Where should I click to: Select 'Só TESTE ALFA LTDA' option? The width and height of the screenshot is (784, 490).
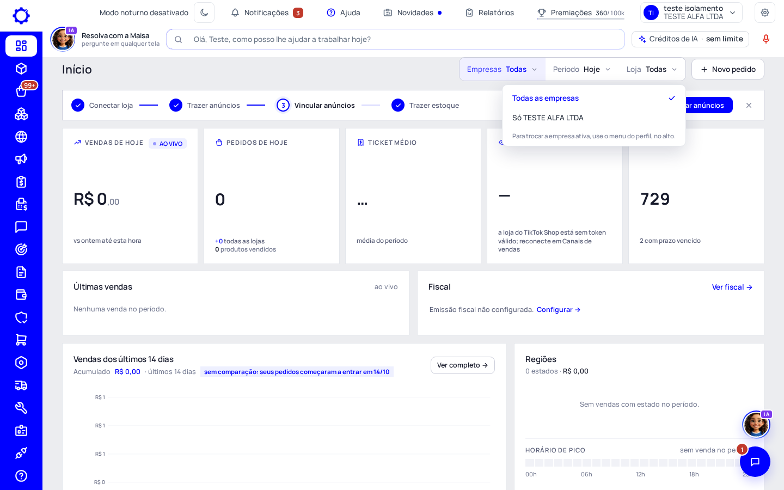594,118
